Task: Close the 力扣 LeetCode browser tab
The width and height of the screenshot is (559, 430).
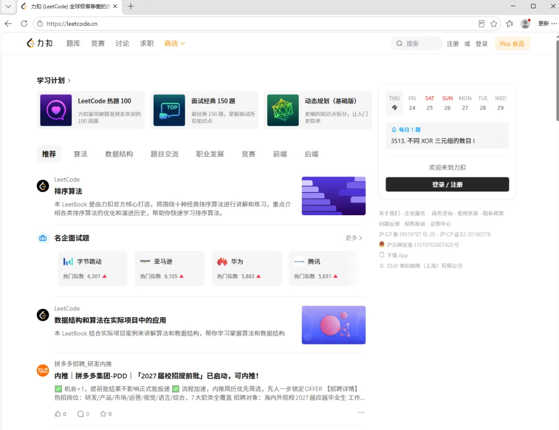Action: click(x=115, y=6)
